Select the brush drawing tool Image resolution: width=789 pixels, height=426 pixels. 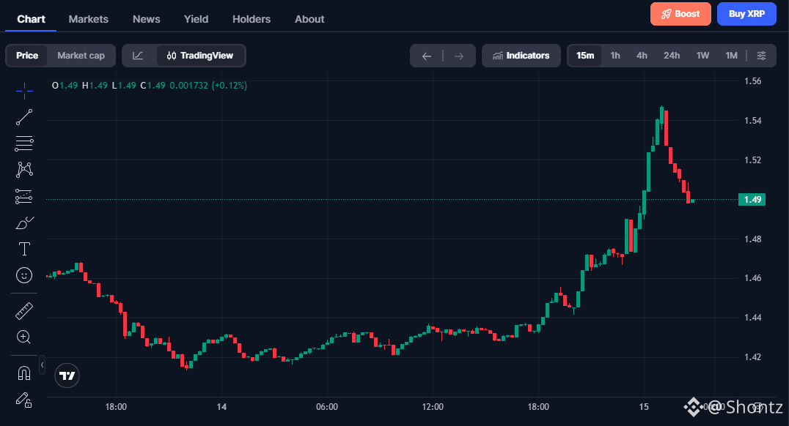[x=24, y=223]
